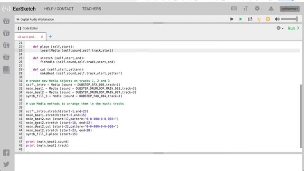
Task: Click the line 'makeBeat (self.sound,self.track,start,pattern)'
Action: [81, 73]
